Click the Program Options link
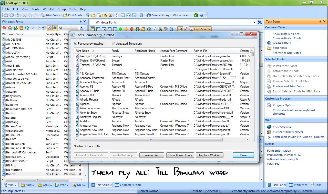The width and height of the screenshot is (328, 194). [284, 105]
